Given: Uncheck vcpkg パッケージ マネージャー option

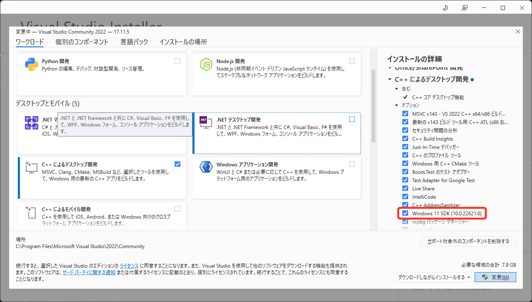Looking at the screenshot, I should click(405, 222).
